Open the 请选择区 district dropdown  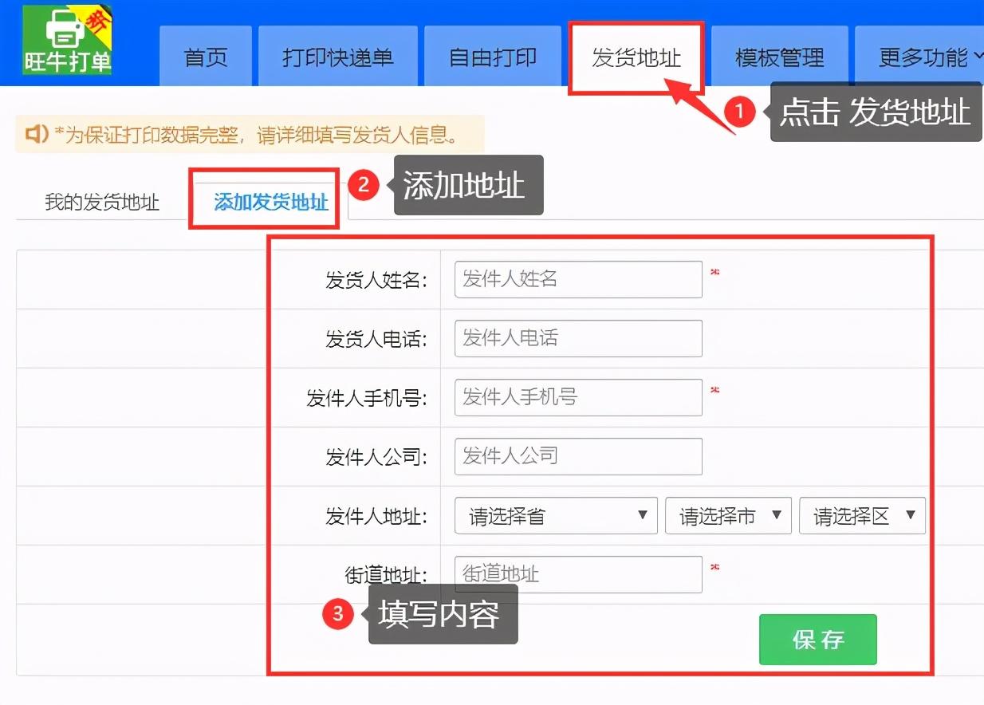(861, 515)
